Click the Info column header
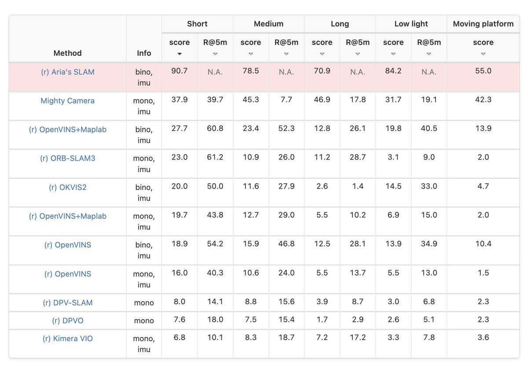Screen dimensions: 528x367 point(144,53)
